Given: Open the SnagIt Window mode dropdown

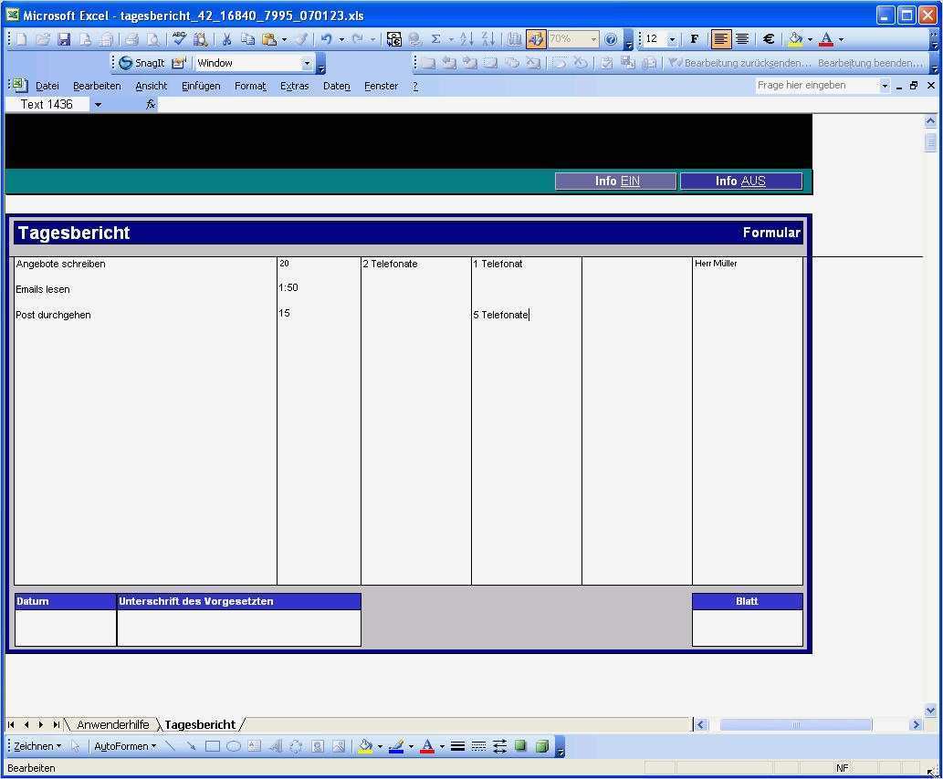Looking at the screenshot, I should [x=306, y=63].
